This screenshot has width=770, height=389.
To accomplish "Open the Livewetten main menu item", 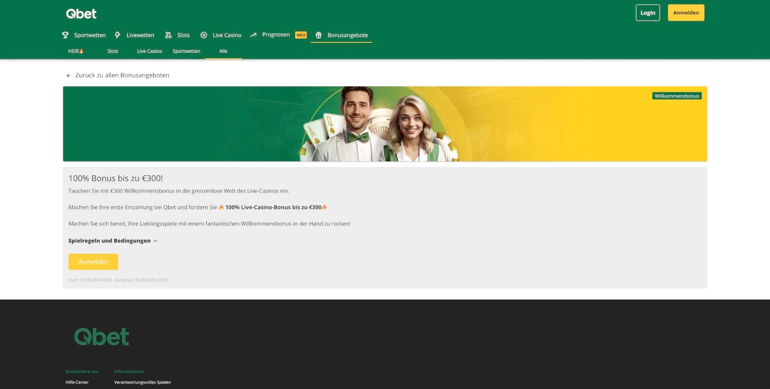I will click(140, 35).
